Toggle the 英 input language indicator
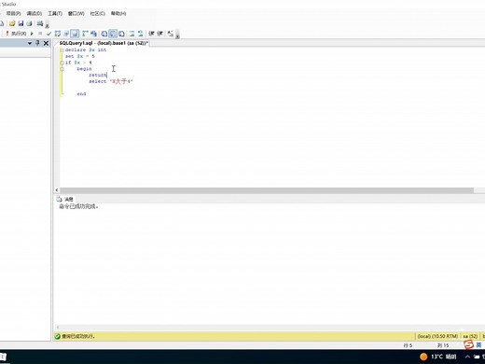The image size is (485, 364). pyautogui.click(x=478, y=344)
